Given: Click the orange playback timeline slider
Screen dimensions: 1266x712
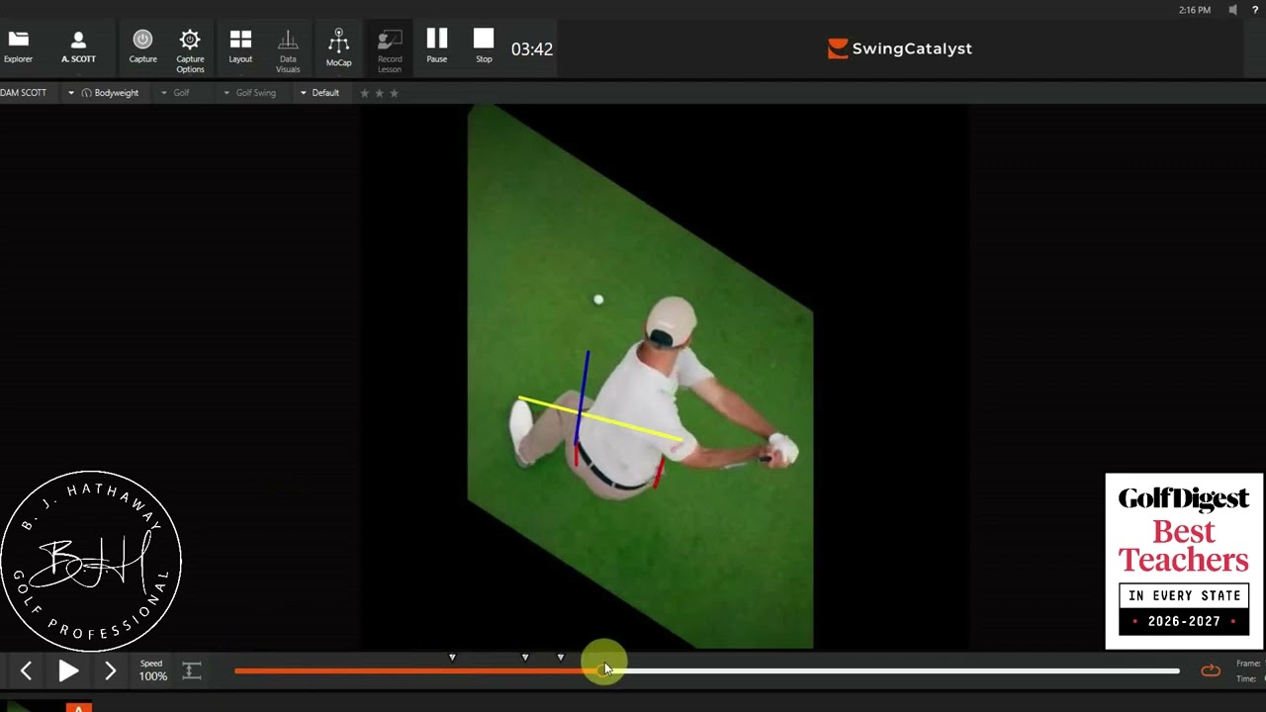Looking at the screenshot, I should pos(603,669).
